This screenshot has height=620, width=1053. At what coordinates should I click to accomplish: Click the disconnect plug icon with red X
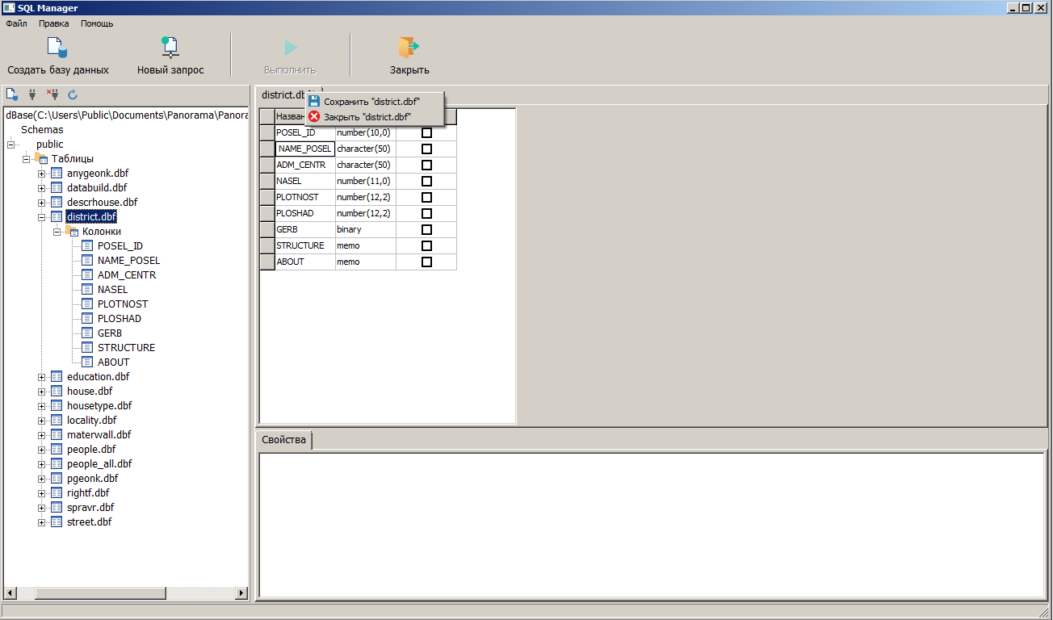pos(52,94)
